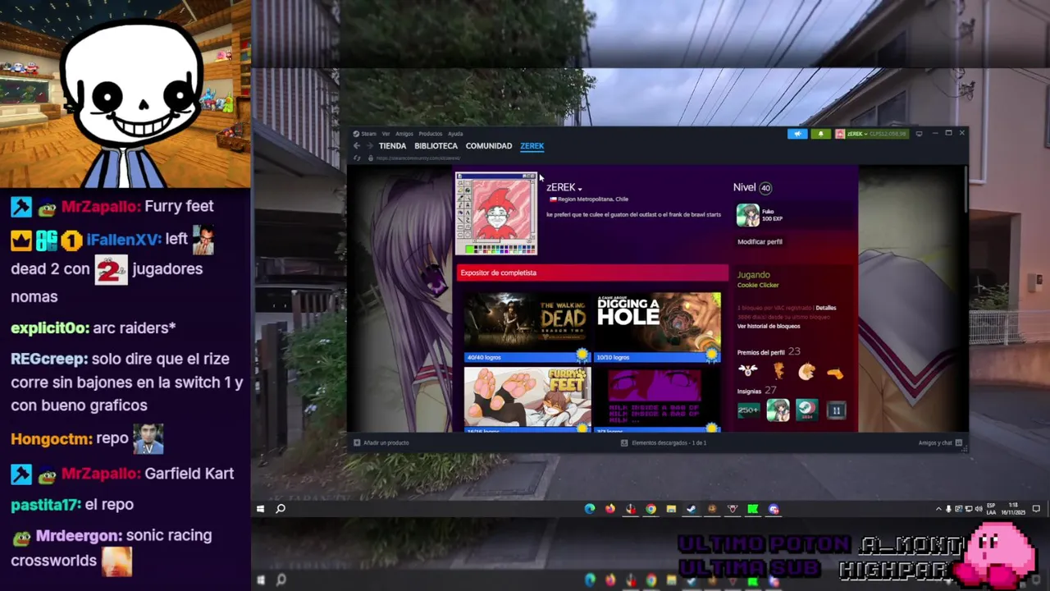Open the Insignias badges link
Image resolution: width=1050 pixels, height=591 pixels.
click(x=749, y=392)
